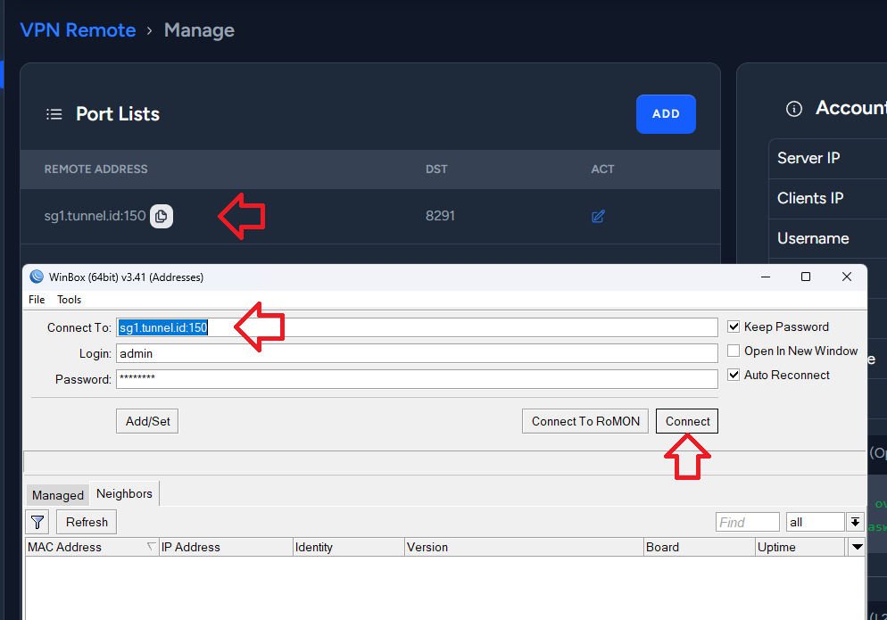Click the VPN Remote breadcrumb link
This screenshot has width=887, height=620.
coord(78,30)
